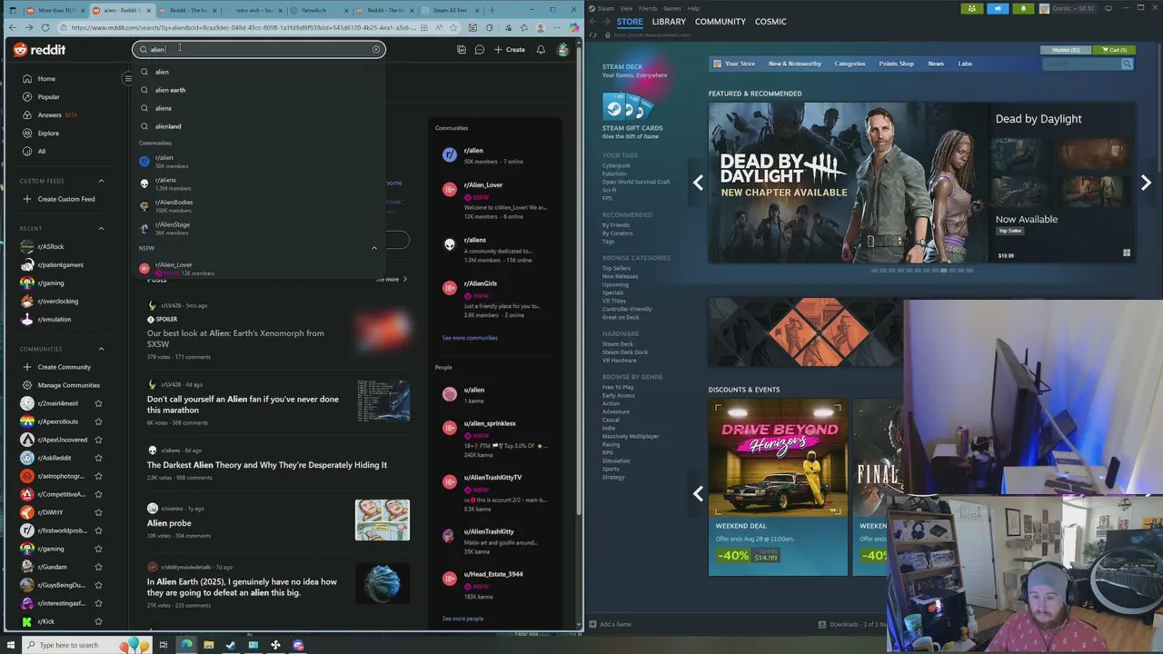The image size is (1163, 654).
Task: Open Steam announcements megaphone icon
Action: 998,9
